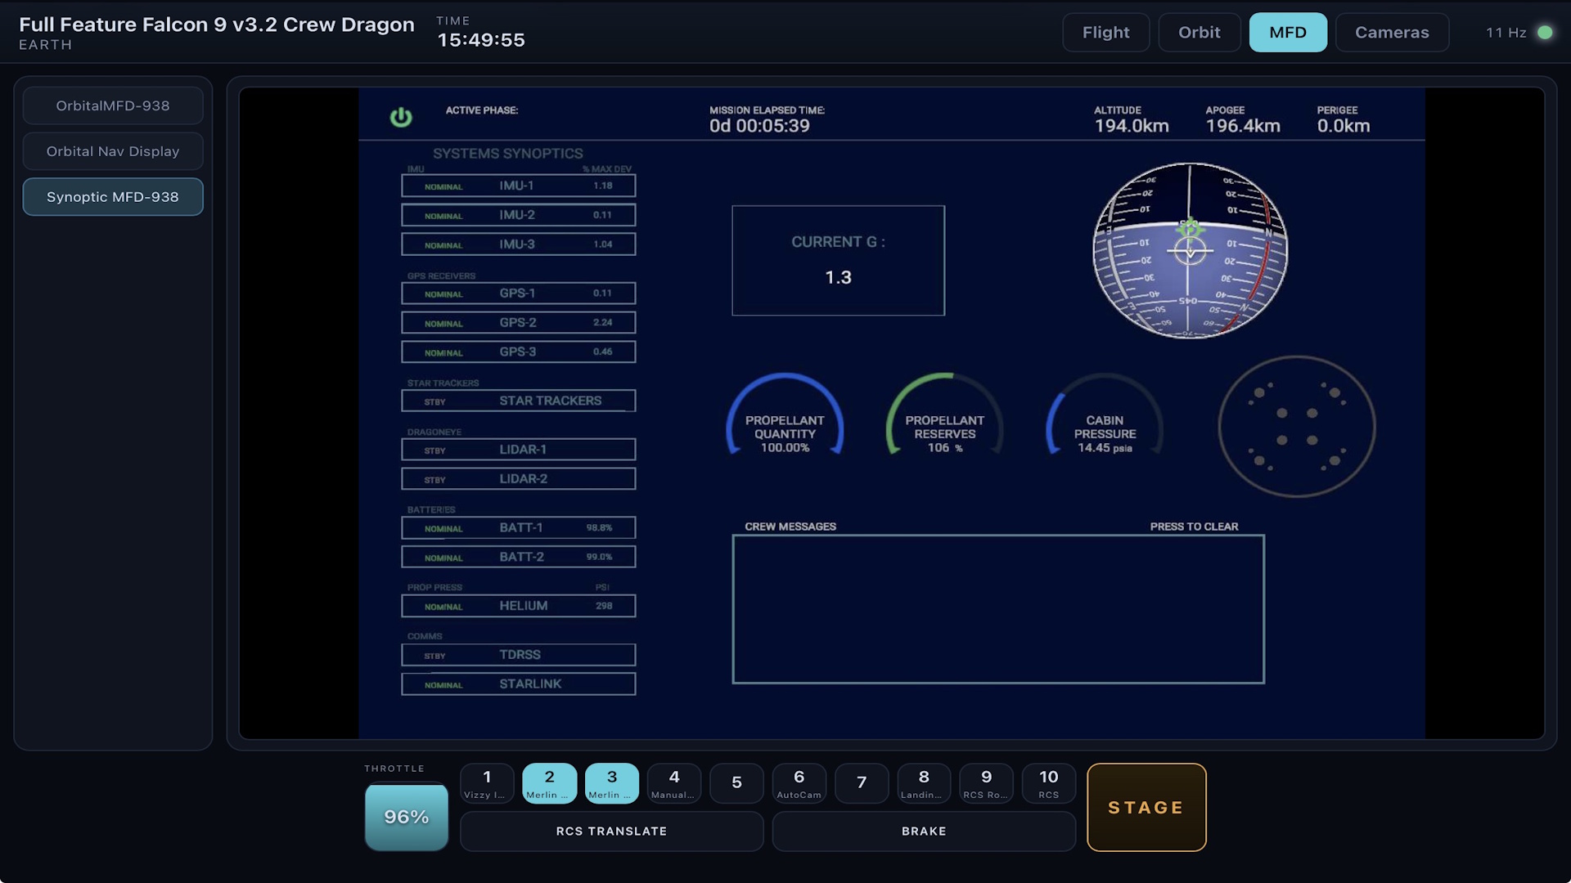Click the circular thruster layout diagram

tap(1297, 426)
